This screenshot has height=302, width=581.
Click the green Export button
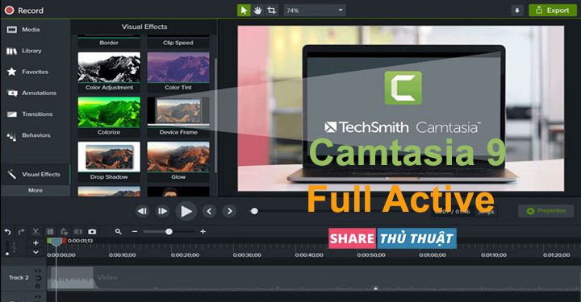(553, 10)
